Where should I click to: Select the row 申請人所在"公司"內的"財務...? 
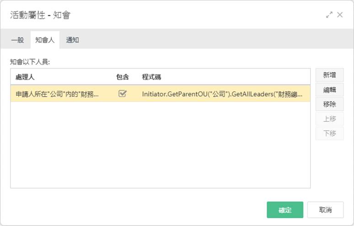tap(160, 94)
